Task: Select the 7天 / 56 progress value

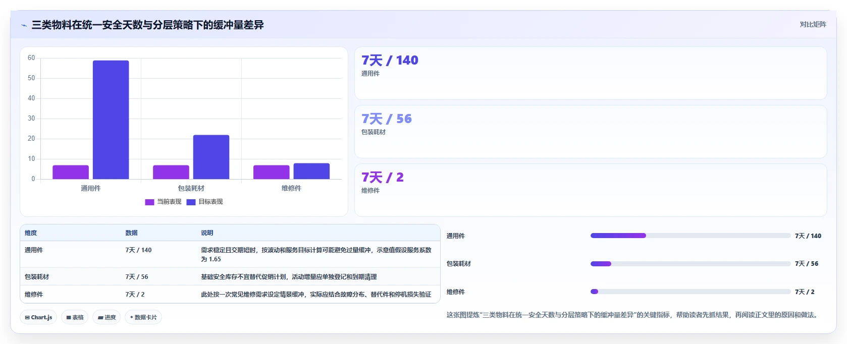Action: [807, 264]
